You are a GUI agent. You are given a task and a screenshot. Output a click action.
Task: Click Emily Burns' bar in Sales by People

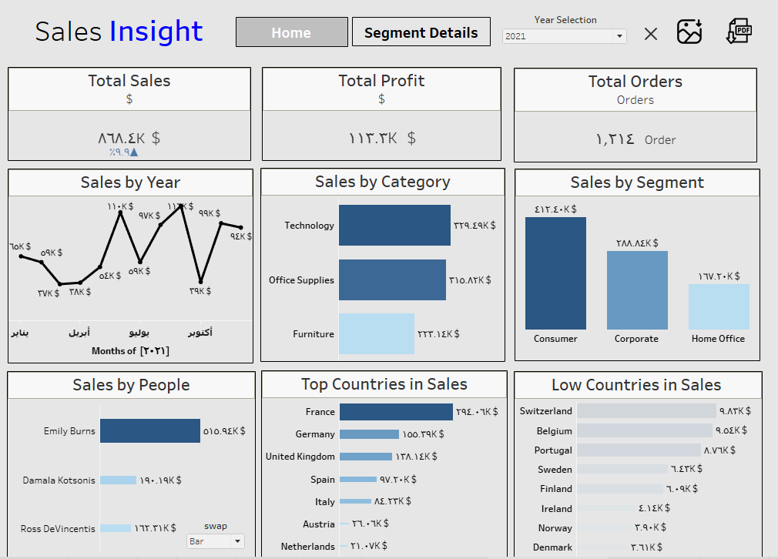click(150, 431)
